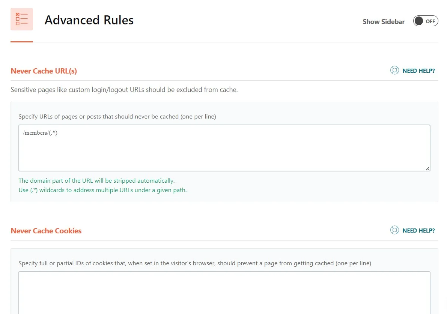Focus the Never Cache URLs text area

(x=224, y=148)
